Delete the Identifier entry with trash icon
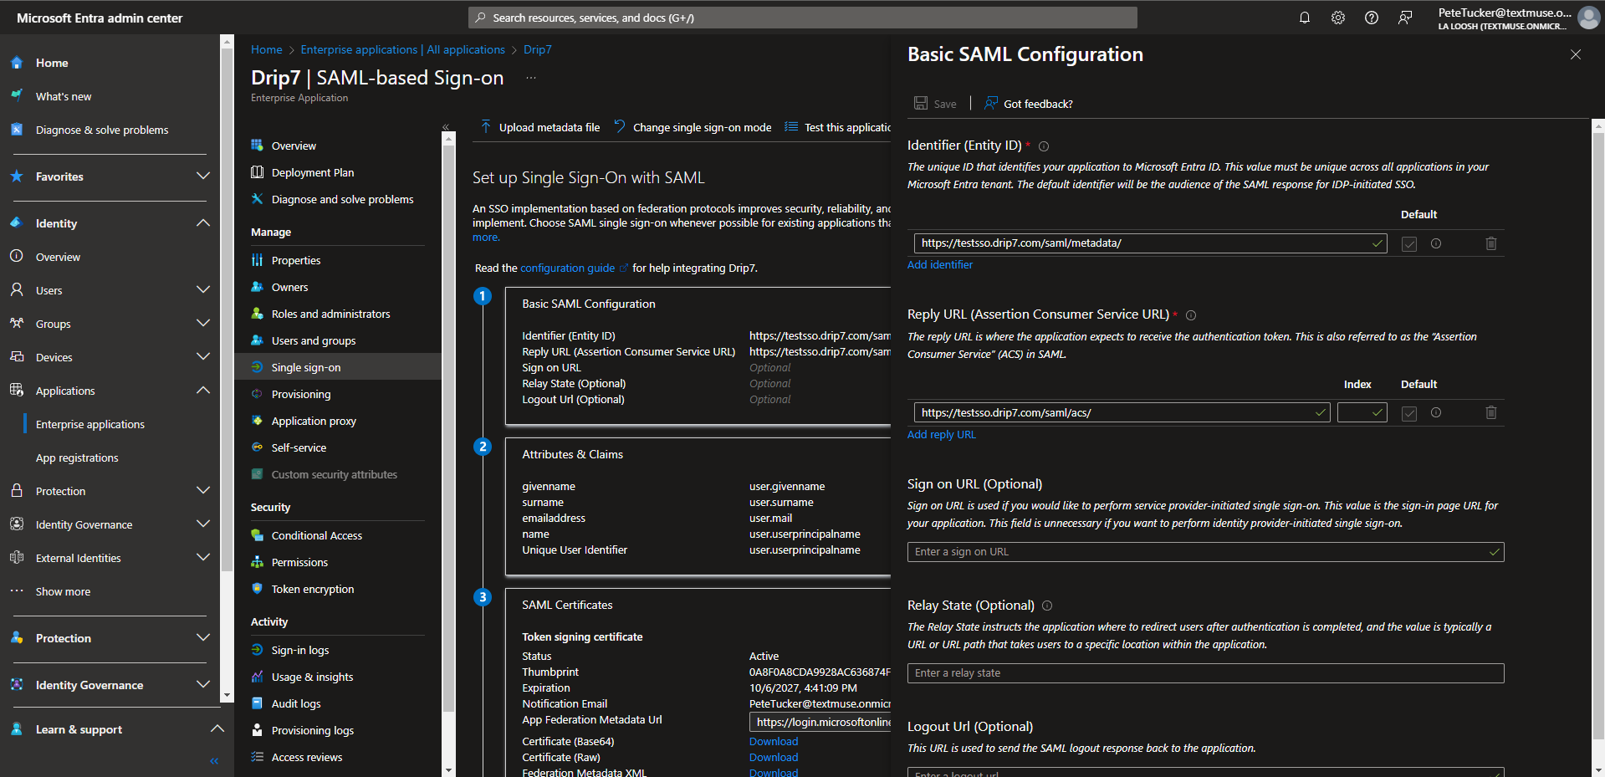 [x=1491, y=243]
